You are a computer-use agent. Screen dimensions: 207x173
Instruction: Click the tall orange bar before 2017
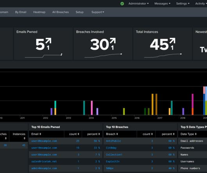coord(152,104)
